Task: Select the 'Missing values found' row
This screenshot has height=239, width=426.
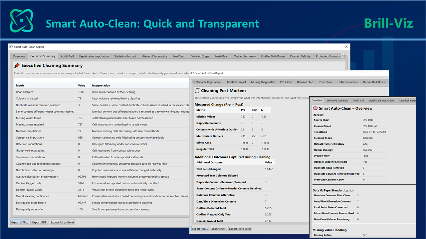Action: pyautogui.click(x=102, y=118)
